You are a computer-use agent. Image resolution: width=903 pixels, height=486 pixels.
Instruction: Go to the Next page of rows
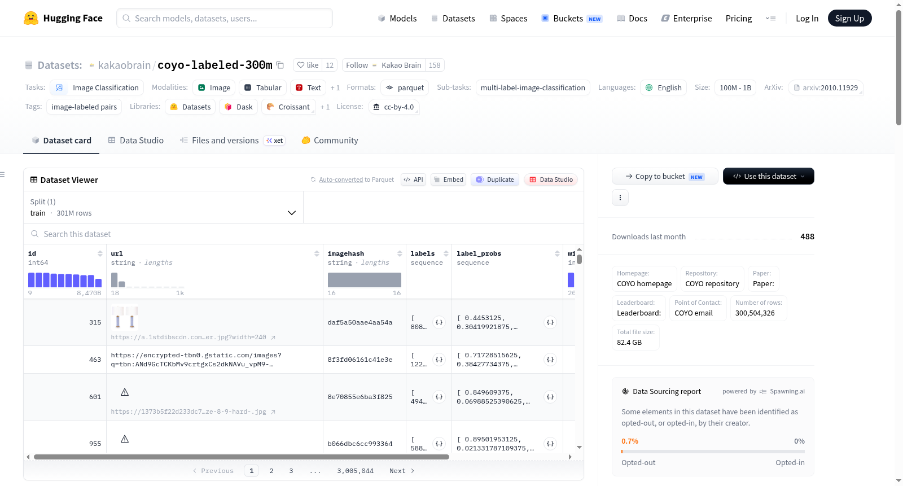402,471
